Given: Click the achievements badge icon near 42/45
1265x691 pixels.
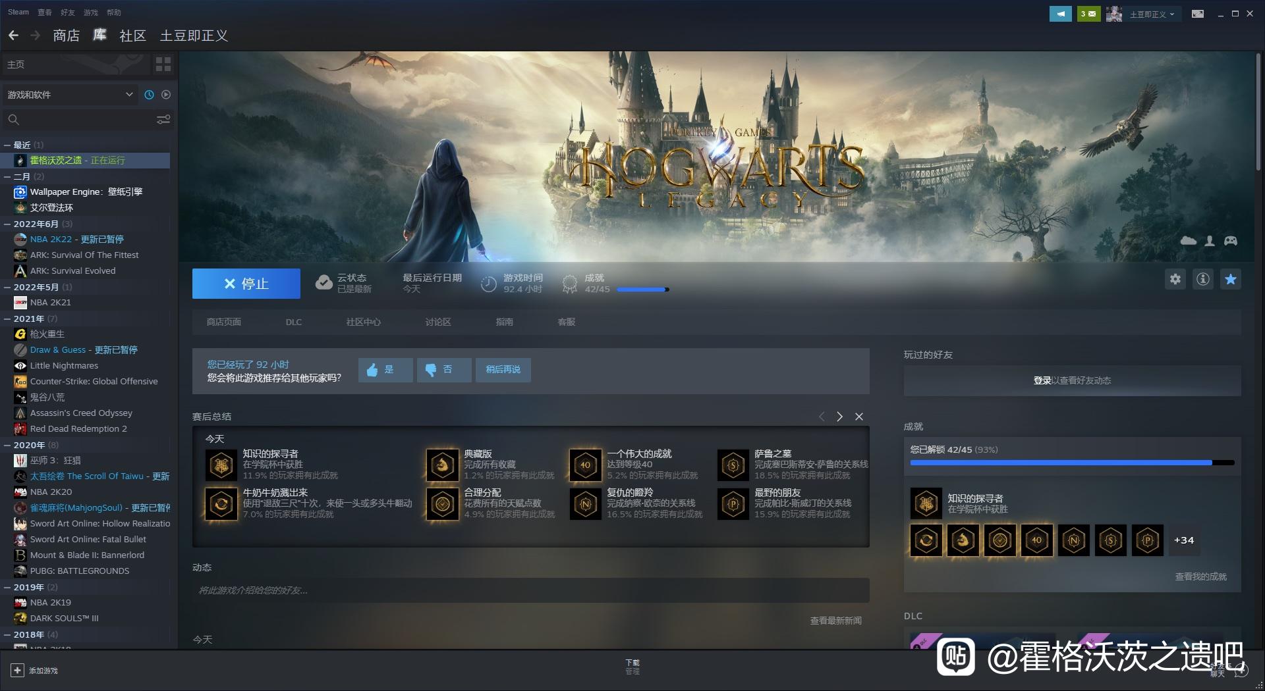Looking at the screenshot, I should (x=569, y=284).
